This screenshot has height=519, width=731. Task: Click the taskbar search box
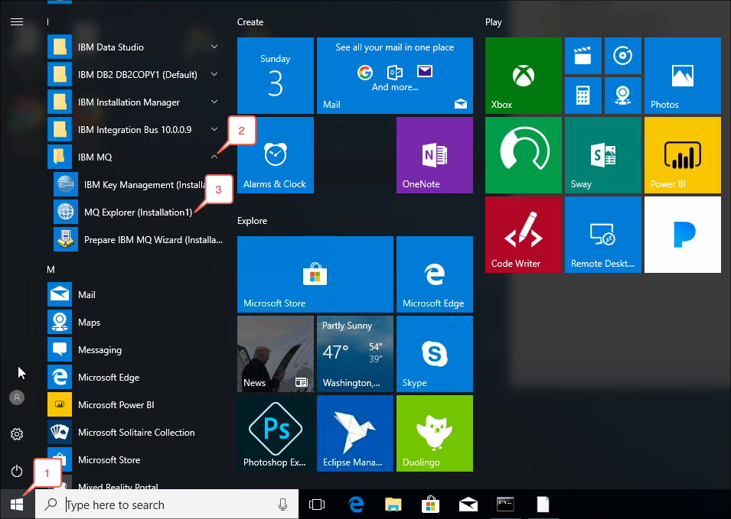(x=167, y=504)
